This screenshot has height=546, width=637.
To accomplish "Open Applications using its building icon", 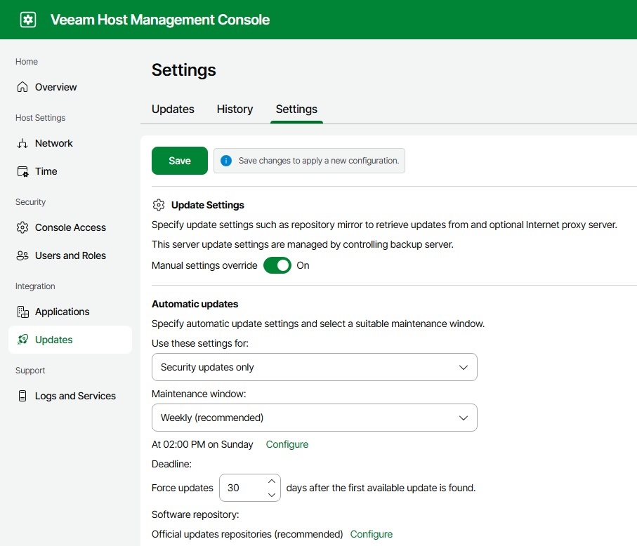I will (22, 312).
